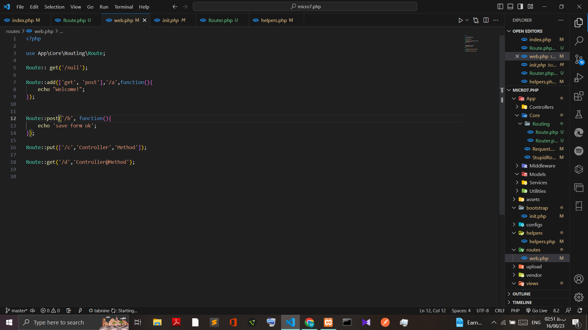The width and height of the screenshot is (588, 330).
Task: Open init.php under bootstrap folder
Action: click(537, 216)
